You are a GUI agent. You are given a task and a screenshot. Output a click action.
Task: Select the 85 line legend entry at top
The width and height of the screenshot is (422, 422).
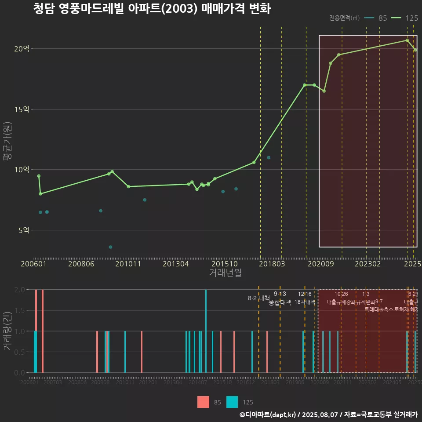376,18
